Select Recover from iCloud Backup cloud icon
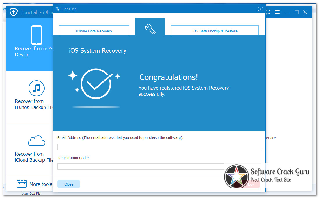Screen dimensions: 319x198 point(36,141)
